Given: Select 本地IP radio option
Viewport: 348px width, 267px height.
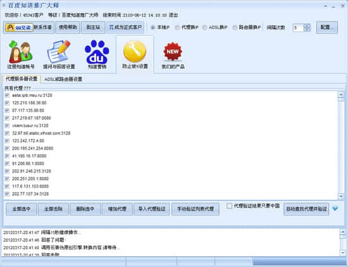Looking at the screenshot, I should click(160, 27).
